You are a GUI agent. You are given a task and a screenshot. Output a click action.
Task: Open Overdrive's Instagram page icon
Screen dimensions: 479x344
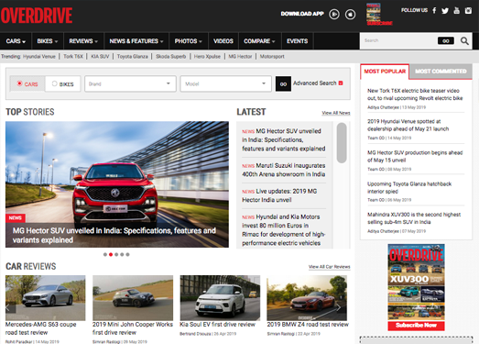click(468, 11)
